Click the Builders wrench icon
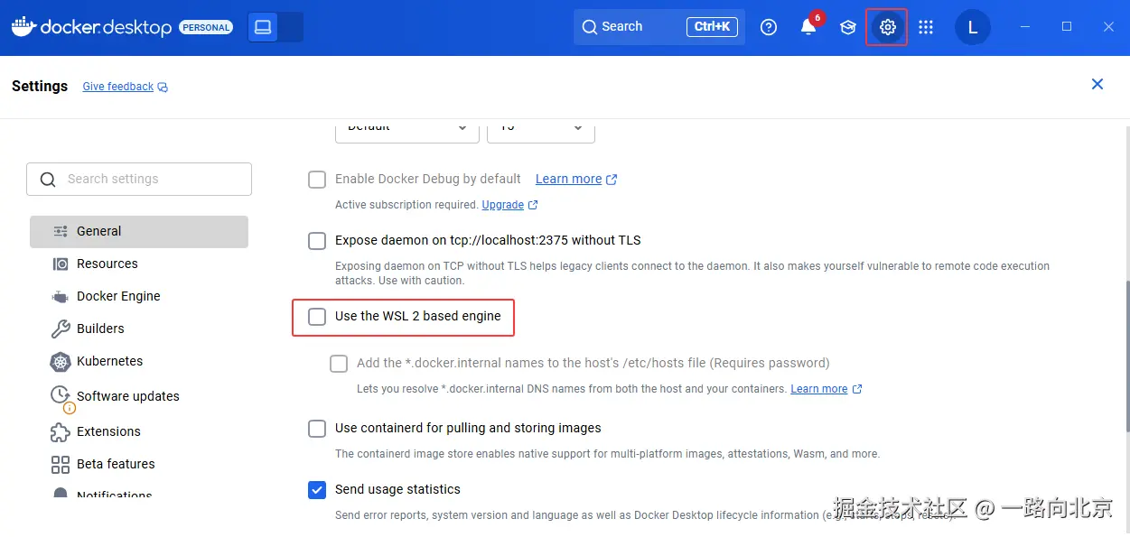The image size is (1130, 537). [x=61, y=329]
